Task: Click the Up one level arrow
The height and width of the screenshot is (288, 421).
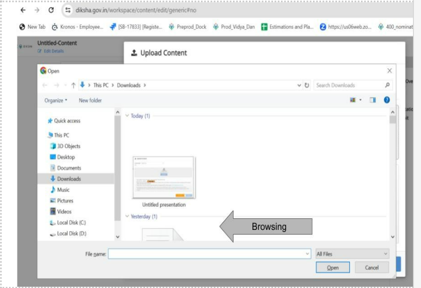Action: point(73,85)
